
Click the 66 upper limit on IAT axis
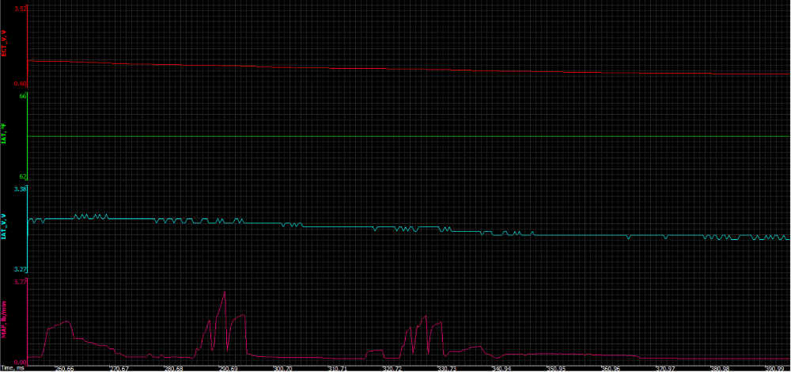click(x=23, y=96)
